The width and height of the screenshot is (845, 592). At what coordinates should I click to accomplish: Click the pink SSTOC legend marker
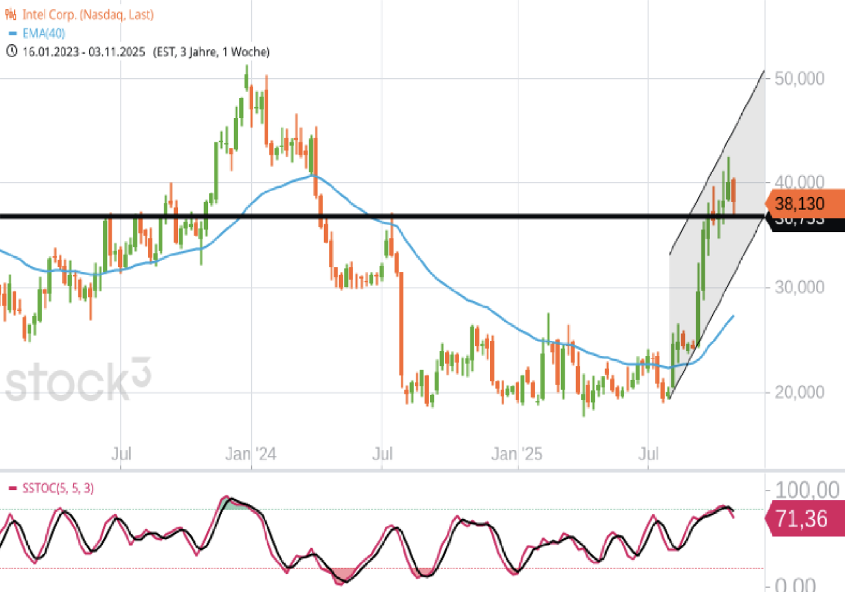[13, 488]
